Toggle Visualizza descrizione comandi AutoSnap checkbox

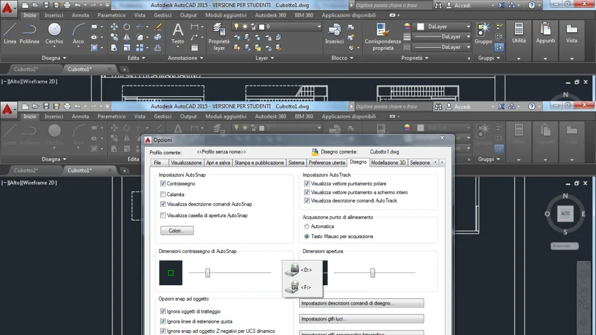[163, 204]
